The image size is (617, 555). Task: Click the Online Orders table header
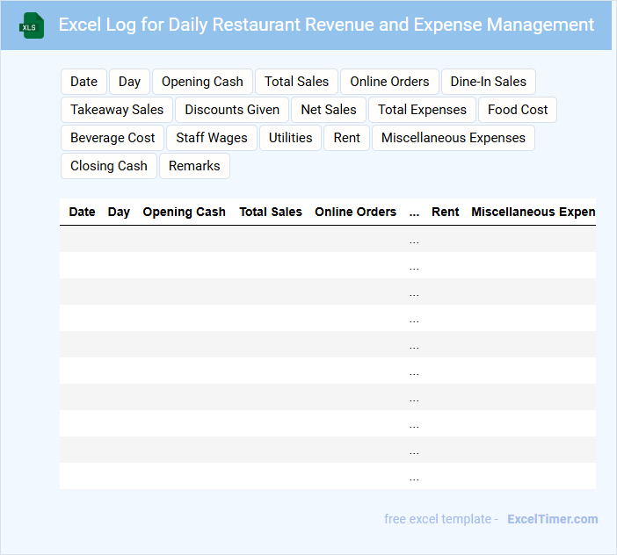click(355, 212)
